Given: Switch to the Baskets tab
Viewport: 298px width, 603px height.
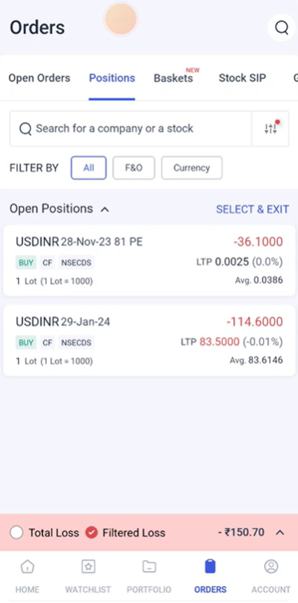Looking at the screenshot, I should pyautogui.click(x=173, y=78).
